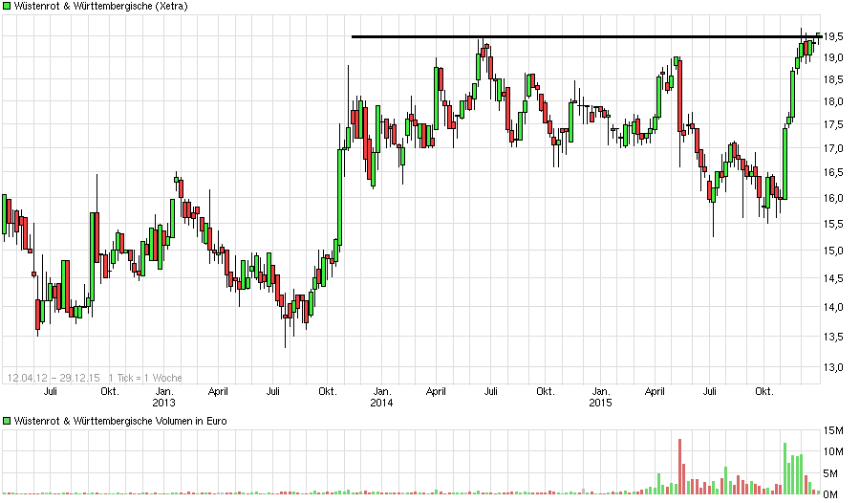Click green legend square beside Xetra chart title

[7, 7]
